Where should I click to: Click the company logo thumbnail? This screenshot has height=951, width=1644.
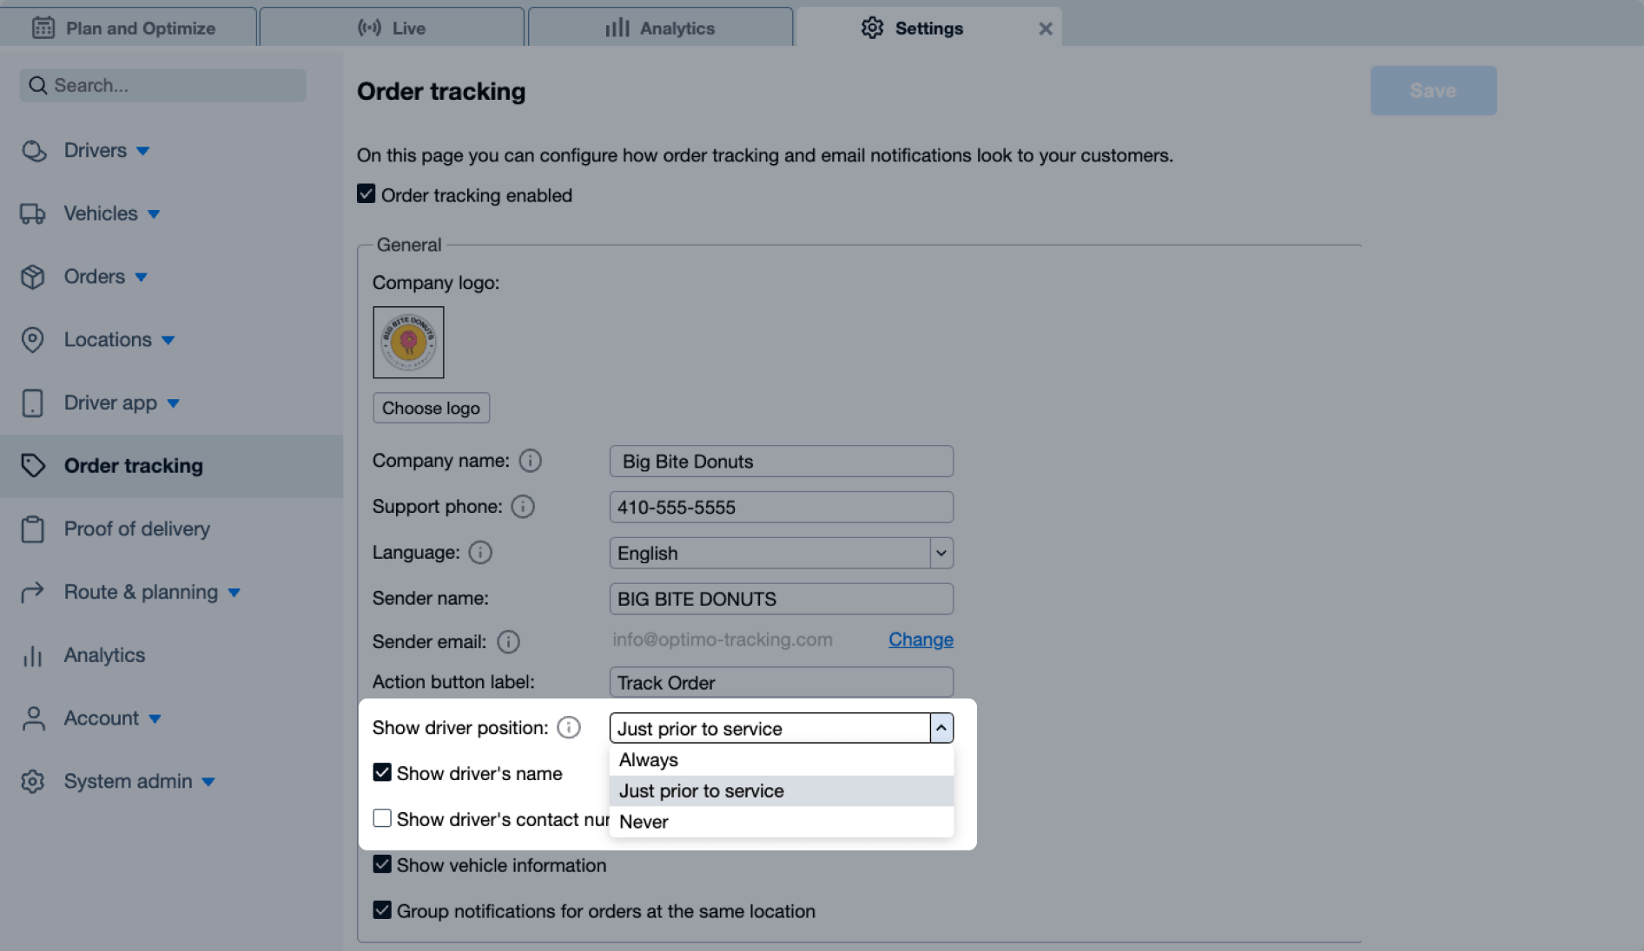pos(408,343)
